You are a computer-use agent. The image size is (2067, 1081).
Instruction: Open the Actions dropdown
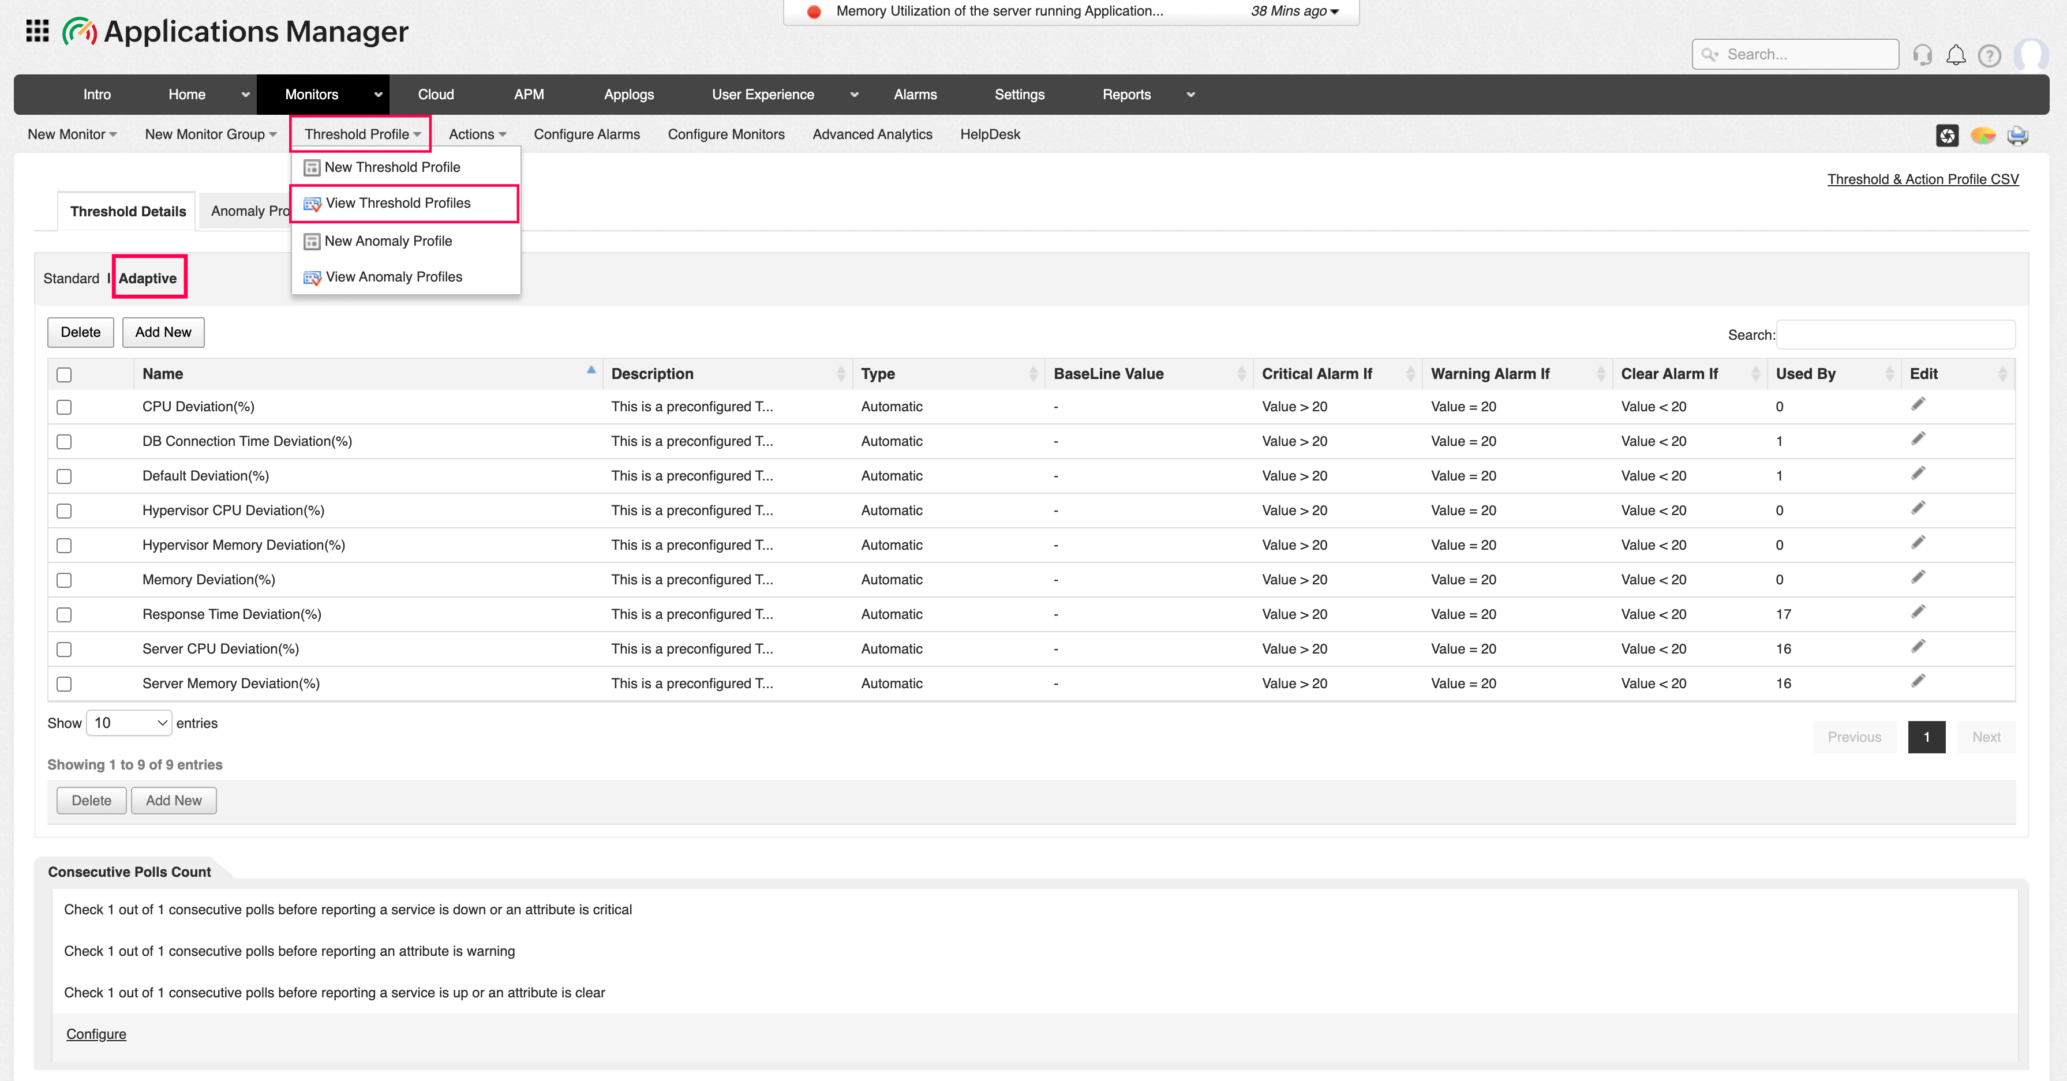[x=477, y=134]
